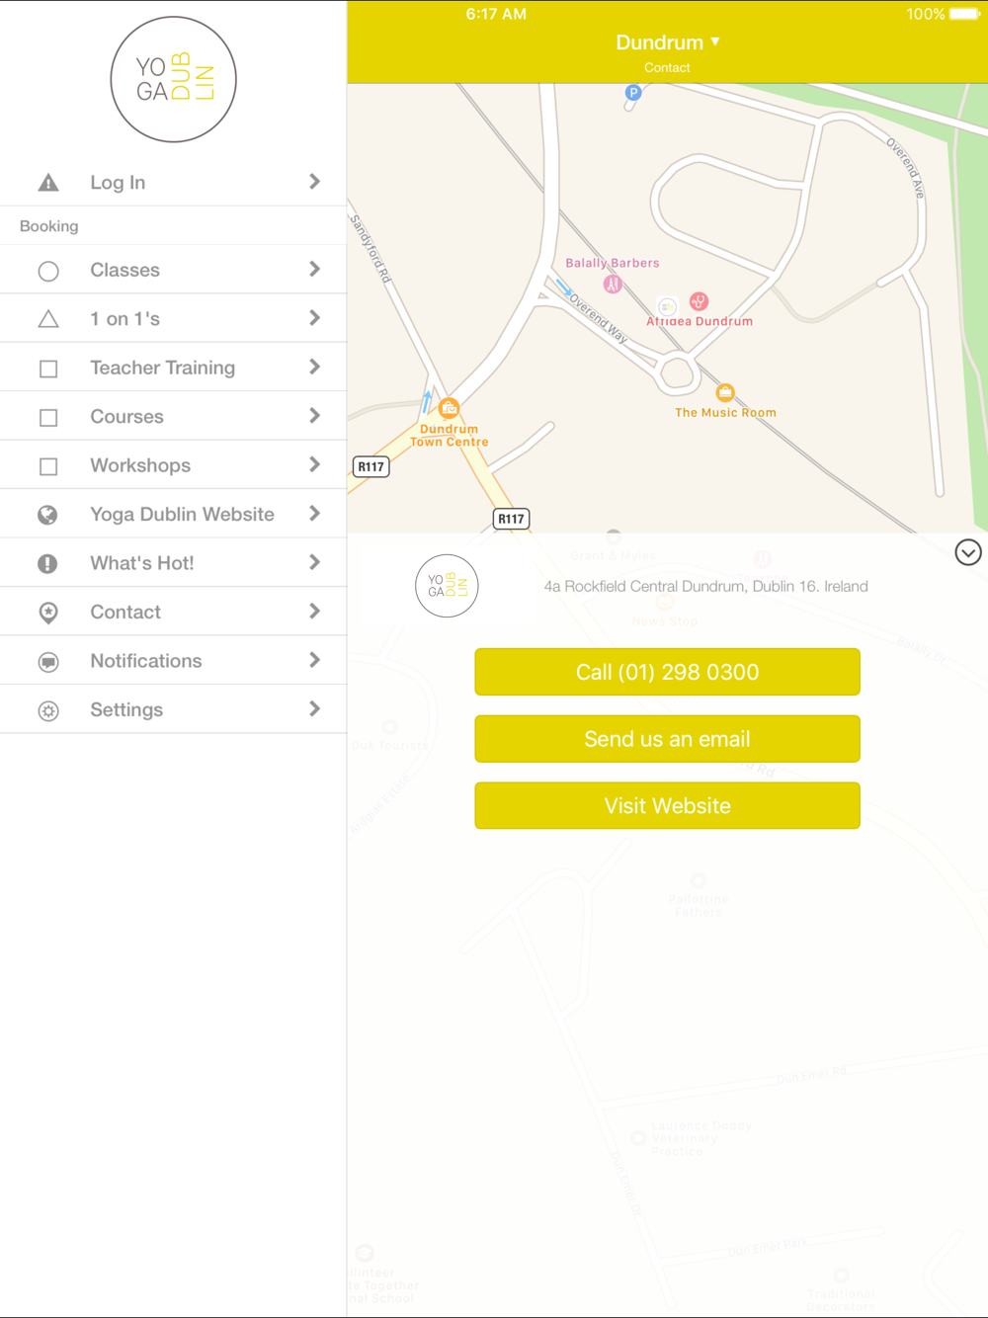The image size is (988, 1318).
Task: Expand Classes using the right chevron
Action: (x=314, y=270)
